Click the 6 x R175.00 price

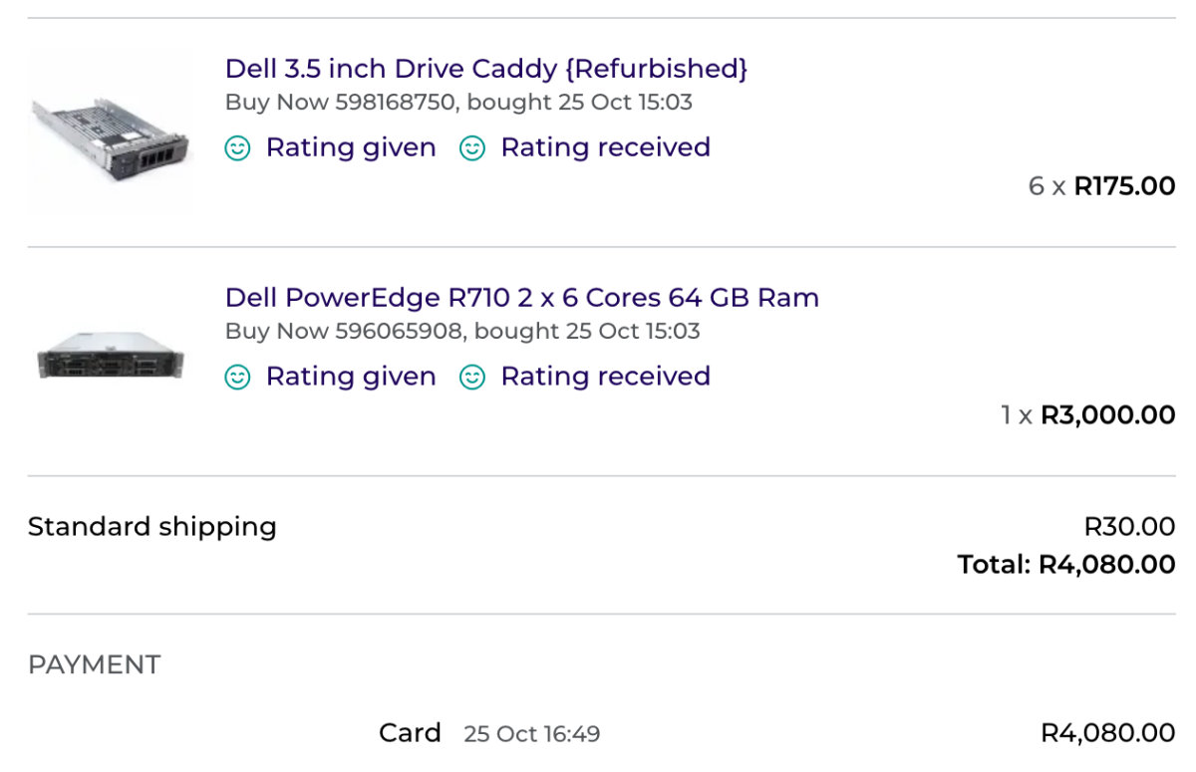[x=1101, y=186]
